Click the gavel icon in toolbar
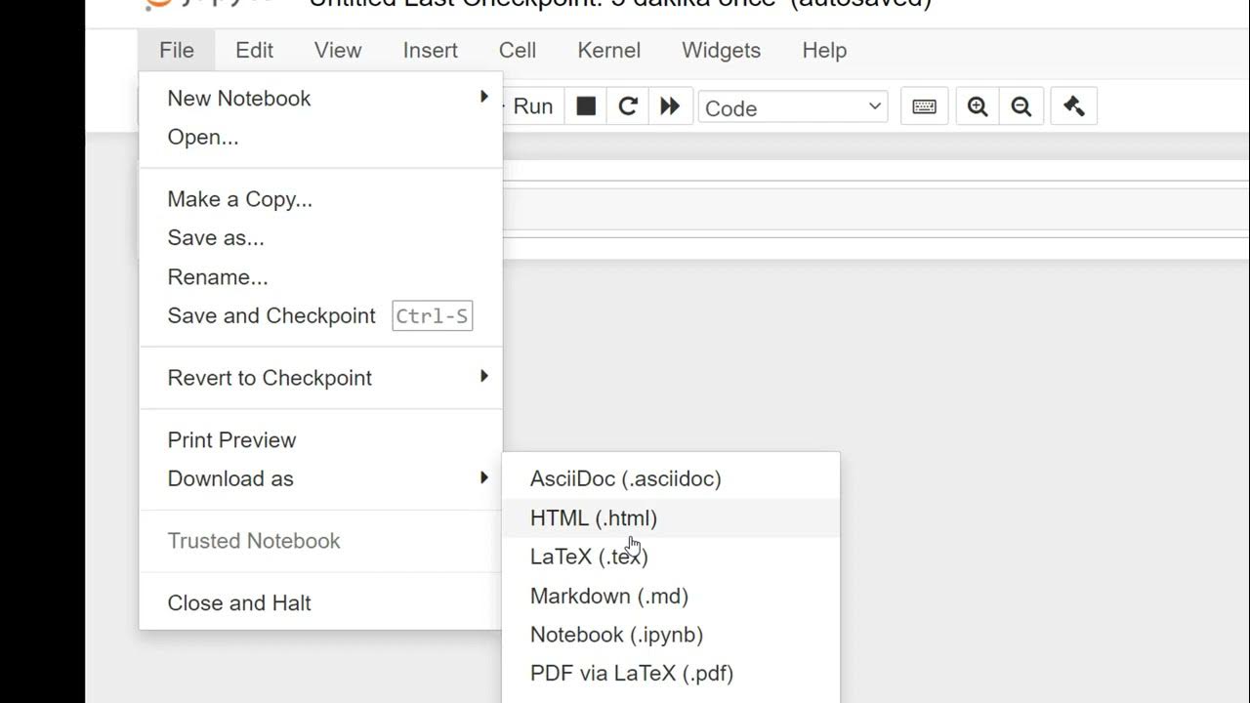1250x703 pixels. [x=1074, y=106]
